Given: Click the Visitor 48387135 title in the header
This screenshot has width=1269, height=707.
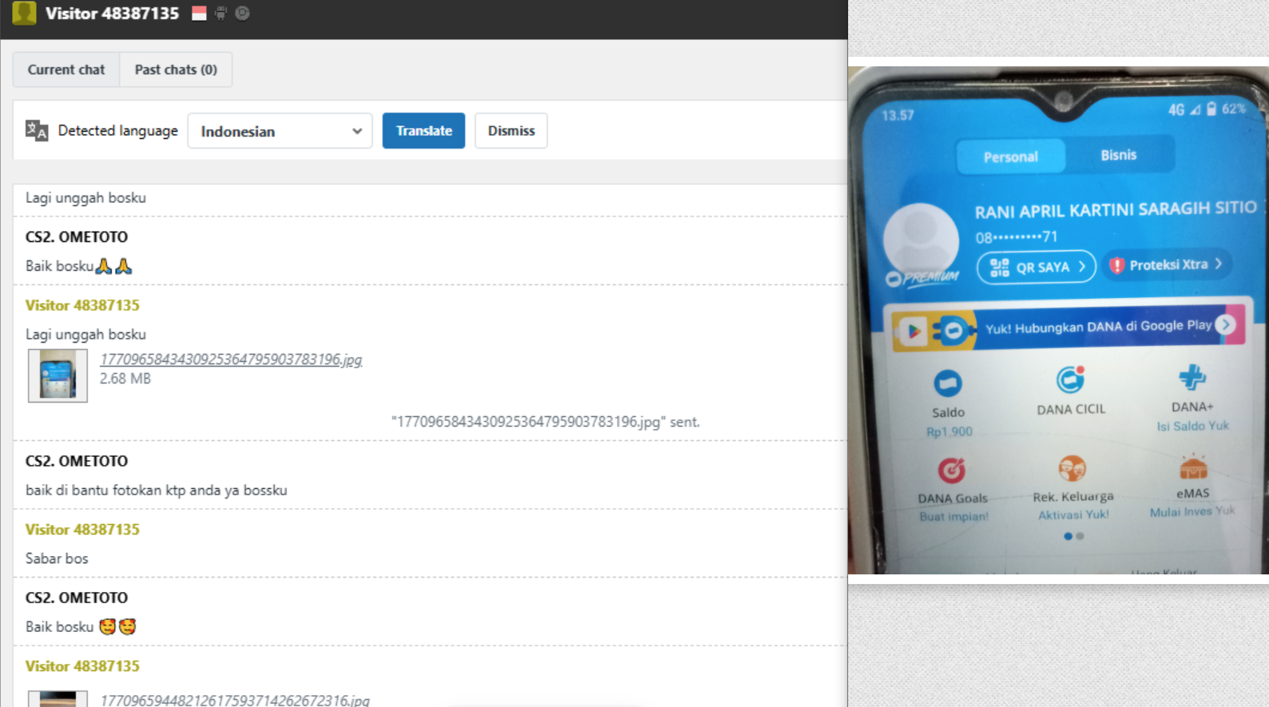Looking at the screenshot, I should (x=112, y=13).
